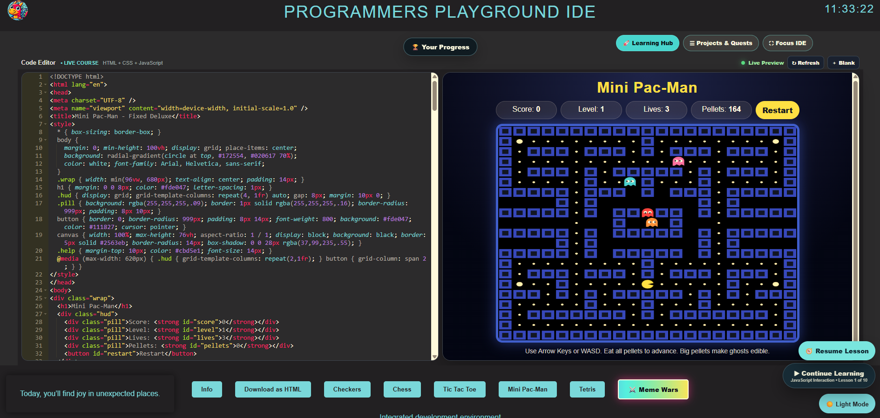Click the Resume Lesson icon
This screenshot has height=418, width=880.
click(809, 351)
